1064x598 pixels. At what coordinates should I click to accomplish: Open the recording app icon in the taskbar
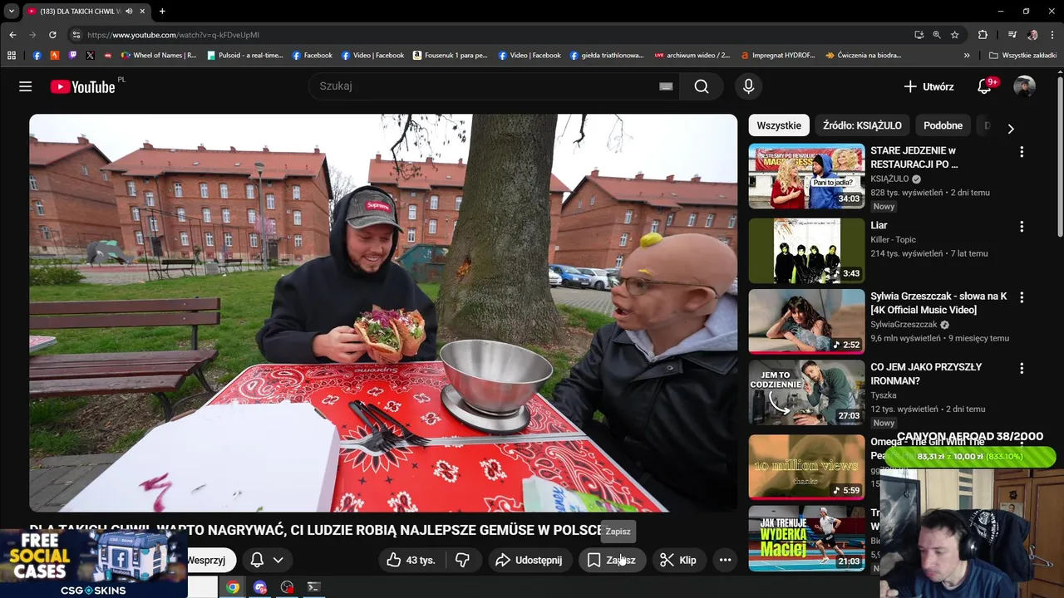click(x=287, y=587)
